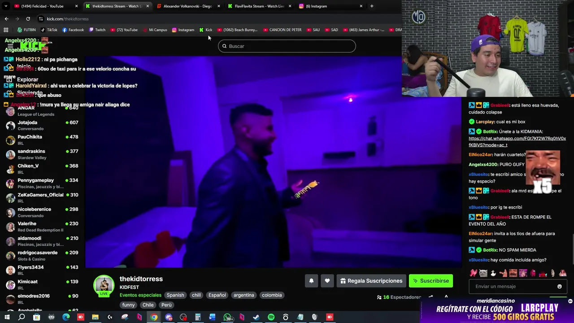Open the Twitch bookmark

97,30
